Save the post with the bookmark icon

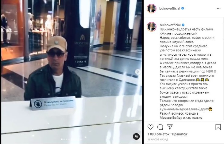pos(218,127)
